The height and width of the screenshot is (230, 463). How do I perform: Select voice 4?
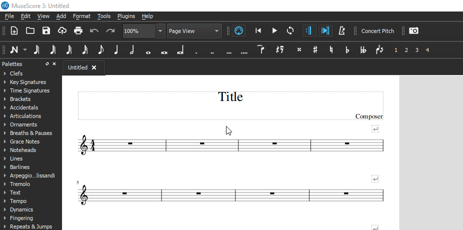(427, 50)
